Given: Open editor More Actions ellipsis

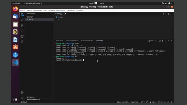Looking at the screenshot, I should [172, 14].
